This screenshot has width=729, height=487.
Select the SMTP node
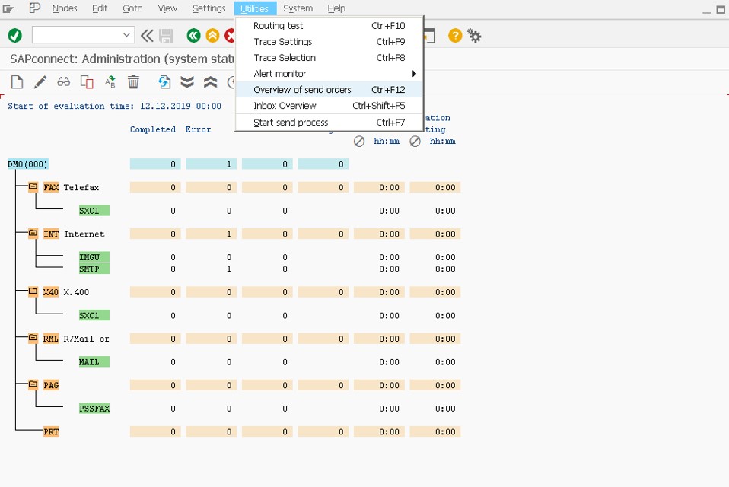(94, 269)
